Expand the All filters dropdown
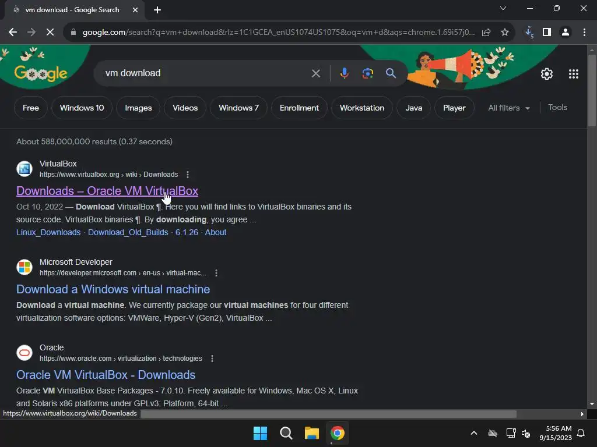 point(509,108)
